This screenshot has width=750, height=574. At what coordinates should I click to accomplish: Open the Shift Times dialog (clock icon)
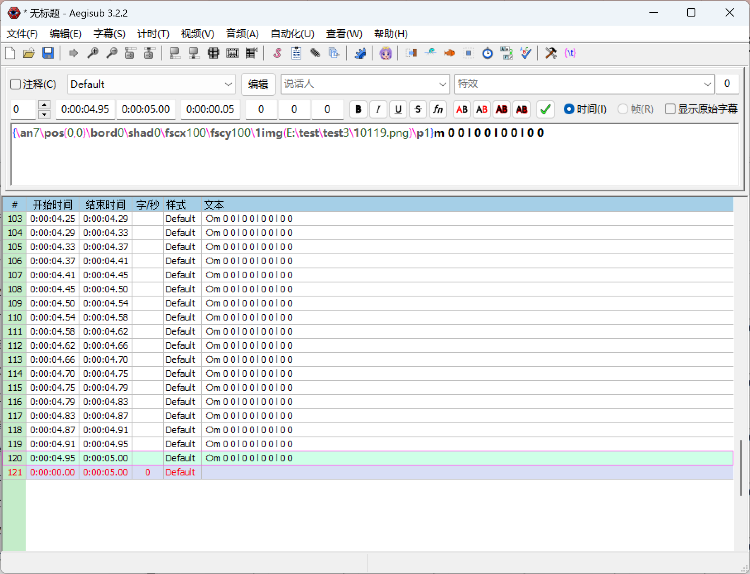click(x=487, y=53)
